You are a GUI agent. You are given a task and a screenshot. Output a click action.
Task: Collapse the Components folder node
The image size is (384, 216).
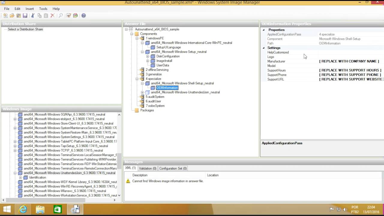pyautogui.click(x=132, y=34)
